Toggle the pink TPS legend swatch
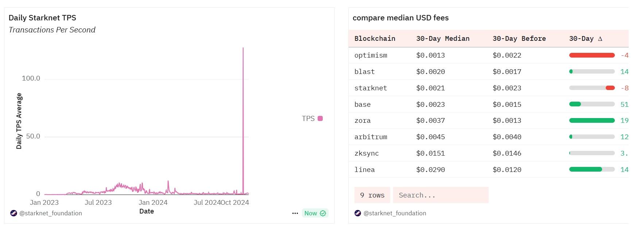This screenshot has height=227, width=636. tap(320, 118)
